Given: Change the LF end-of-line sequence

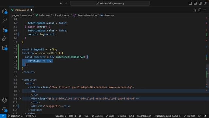Looking at the screenshot, I should point(80,116).
